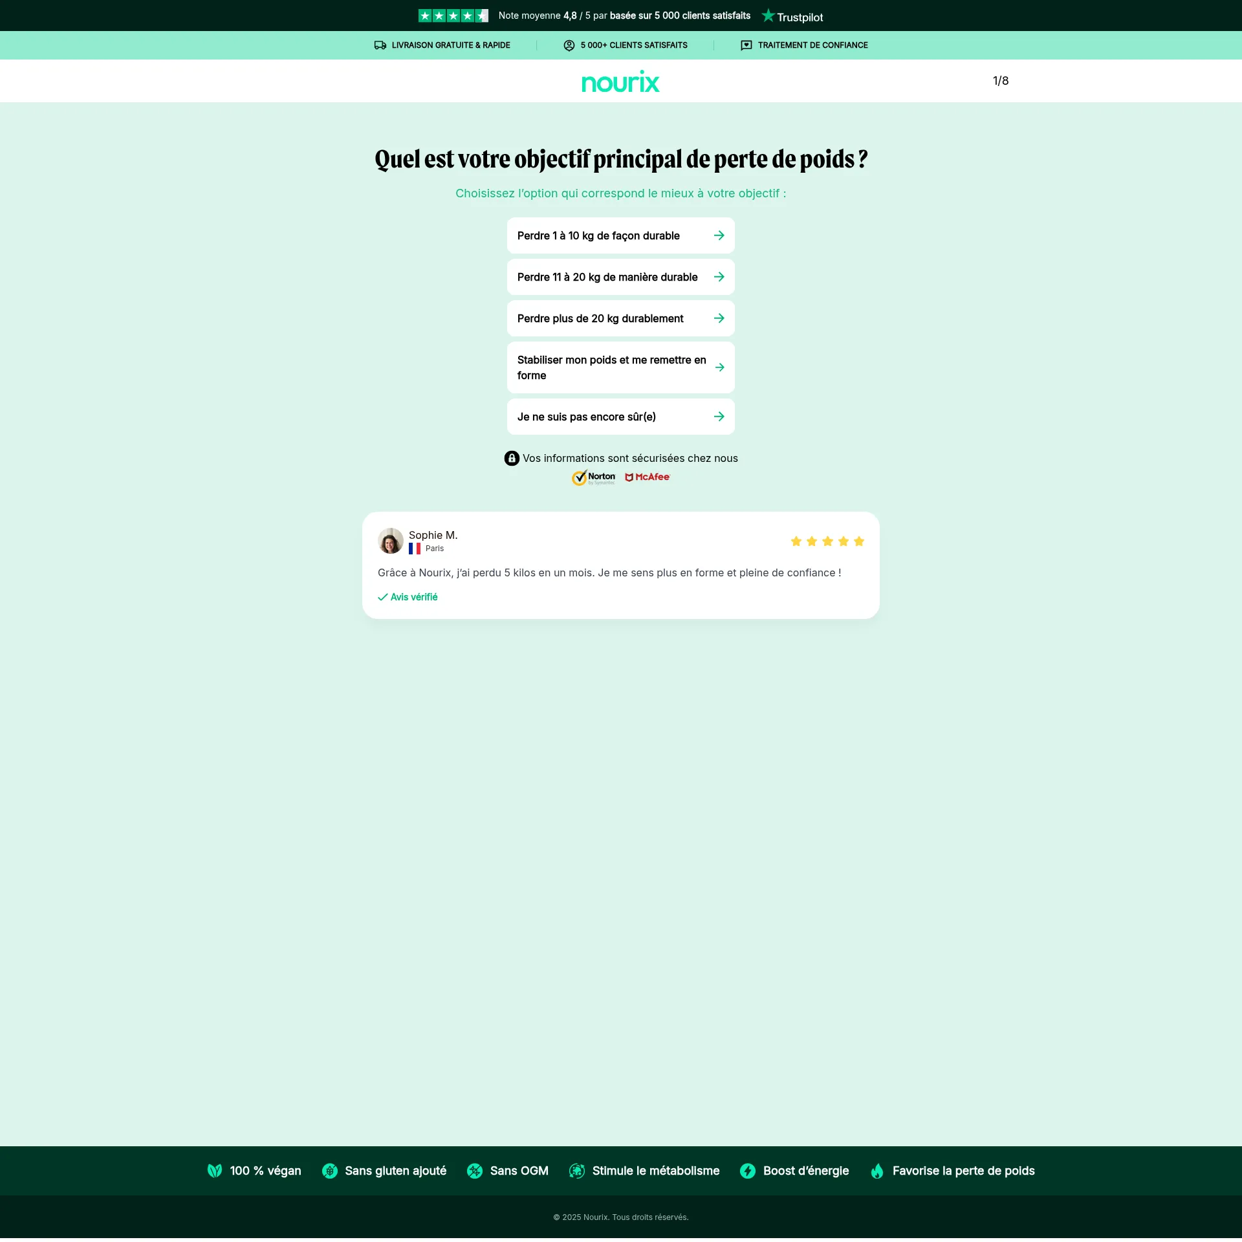The height and width of the screenshot is (1242, 1242).
Task: Click the Norton security badge
Action: coord(593,477)
